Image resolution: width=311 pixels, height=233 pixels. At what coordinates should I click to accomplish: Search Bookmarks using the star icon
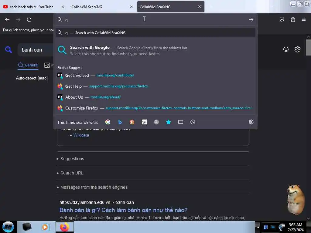(168, 122)
